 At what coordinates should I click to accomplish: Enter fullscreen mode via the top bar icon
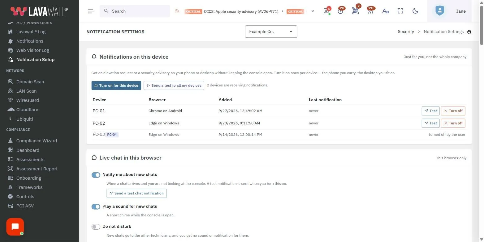coord(400,11)
